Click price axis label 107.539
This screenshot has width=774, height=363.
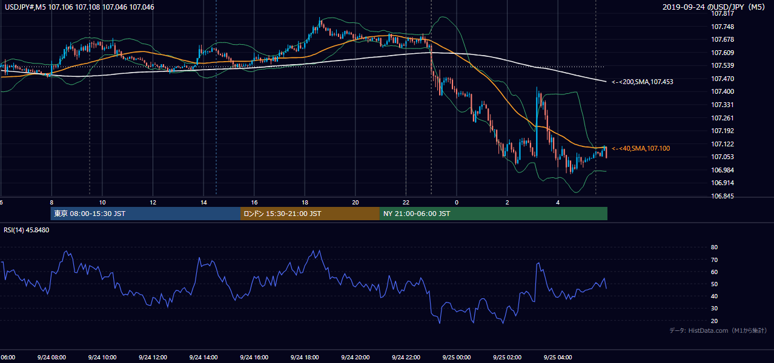click(723, 65)
